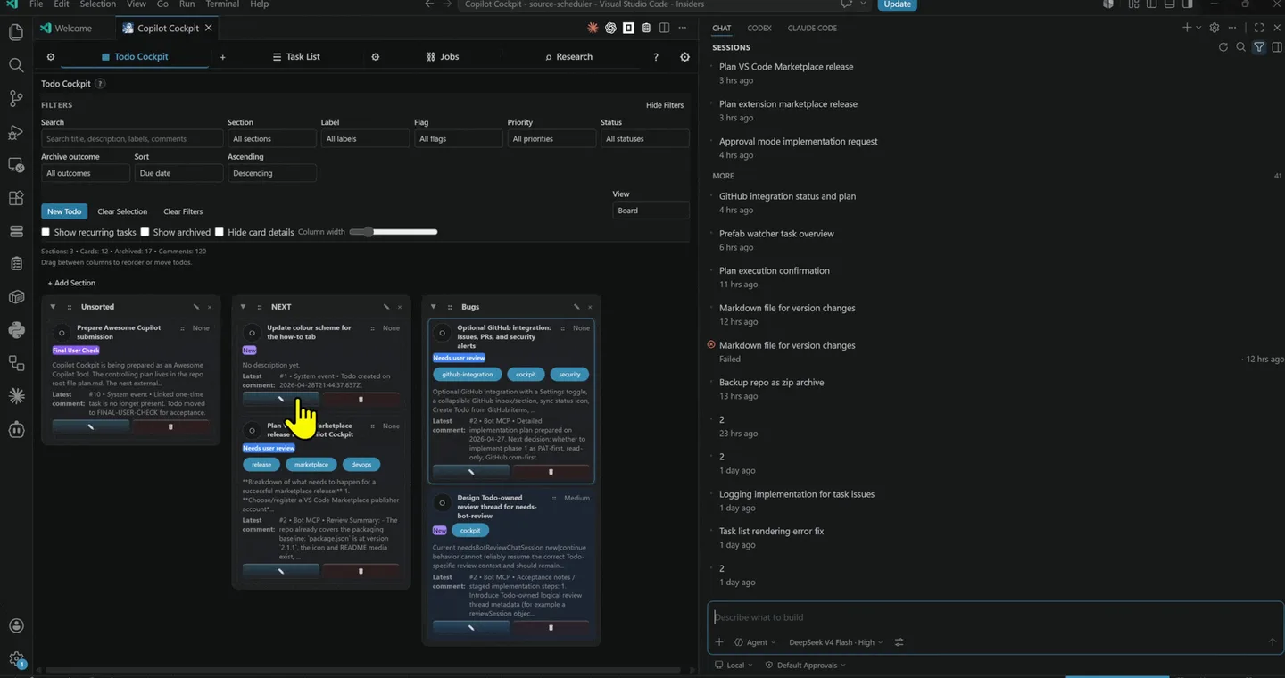
Task: Split the editor to the right
Action: pyautogui.click(x=664, y=28)
